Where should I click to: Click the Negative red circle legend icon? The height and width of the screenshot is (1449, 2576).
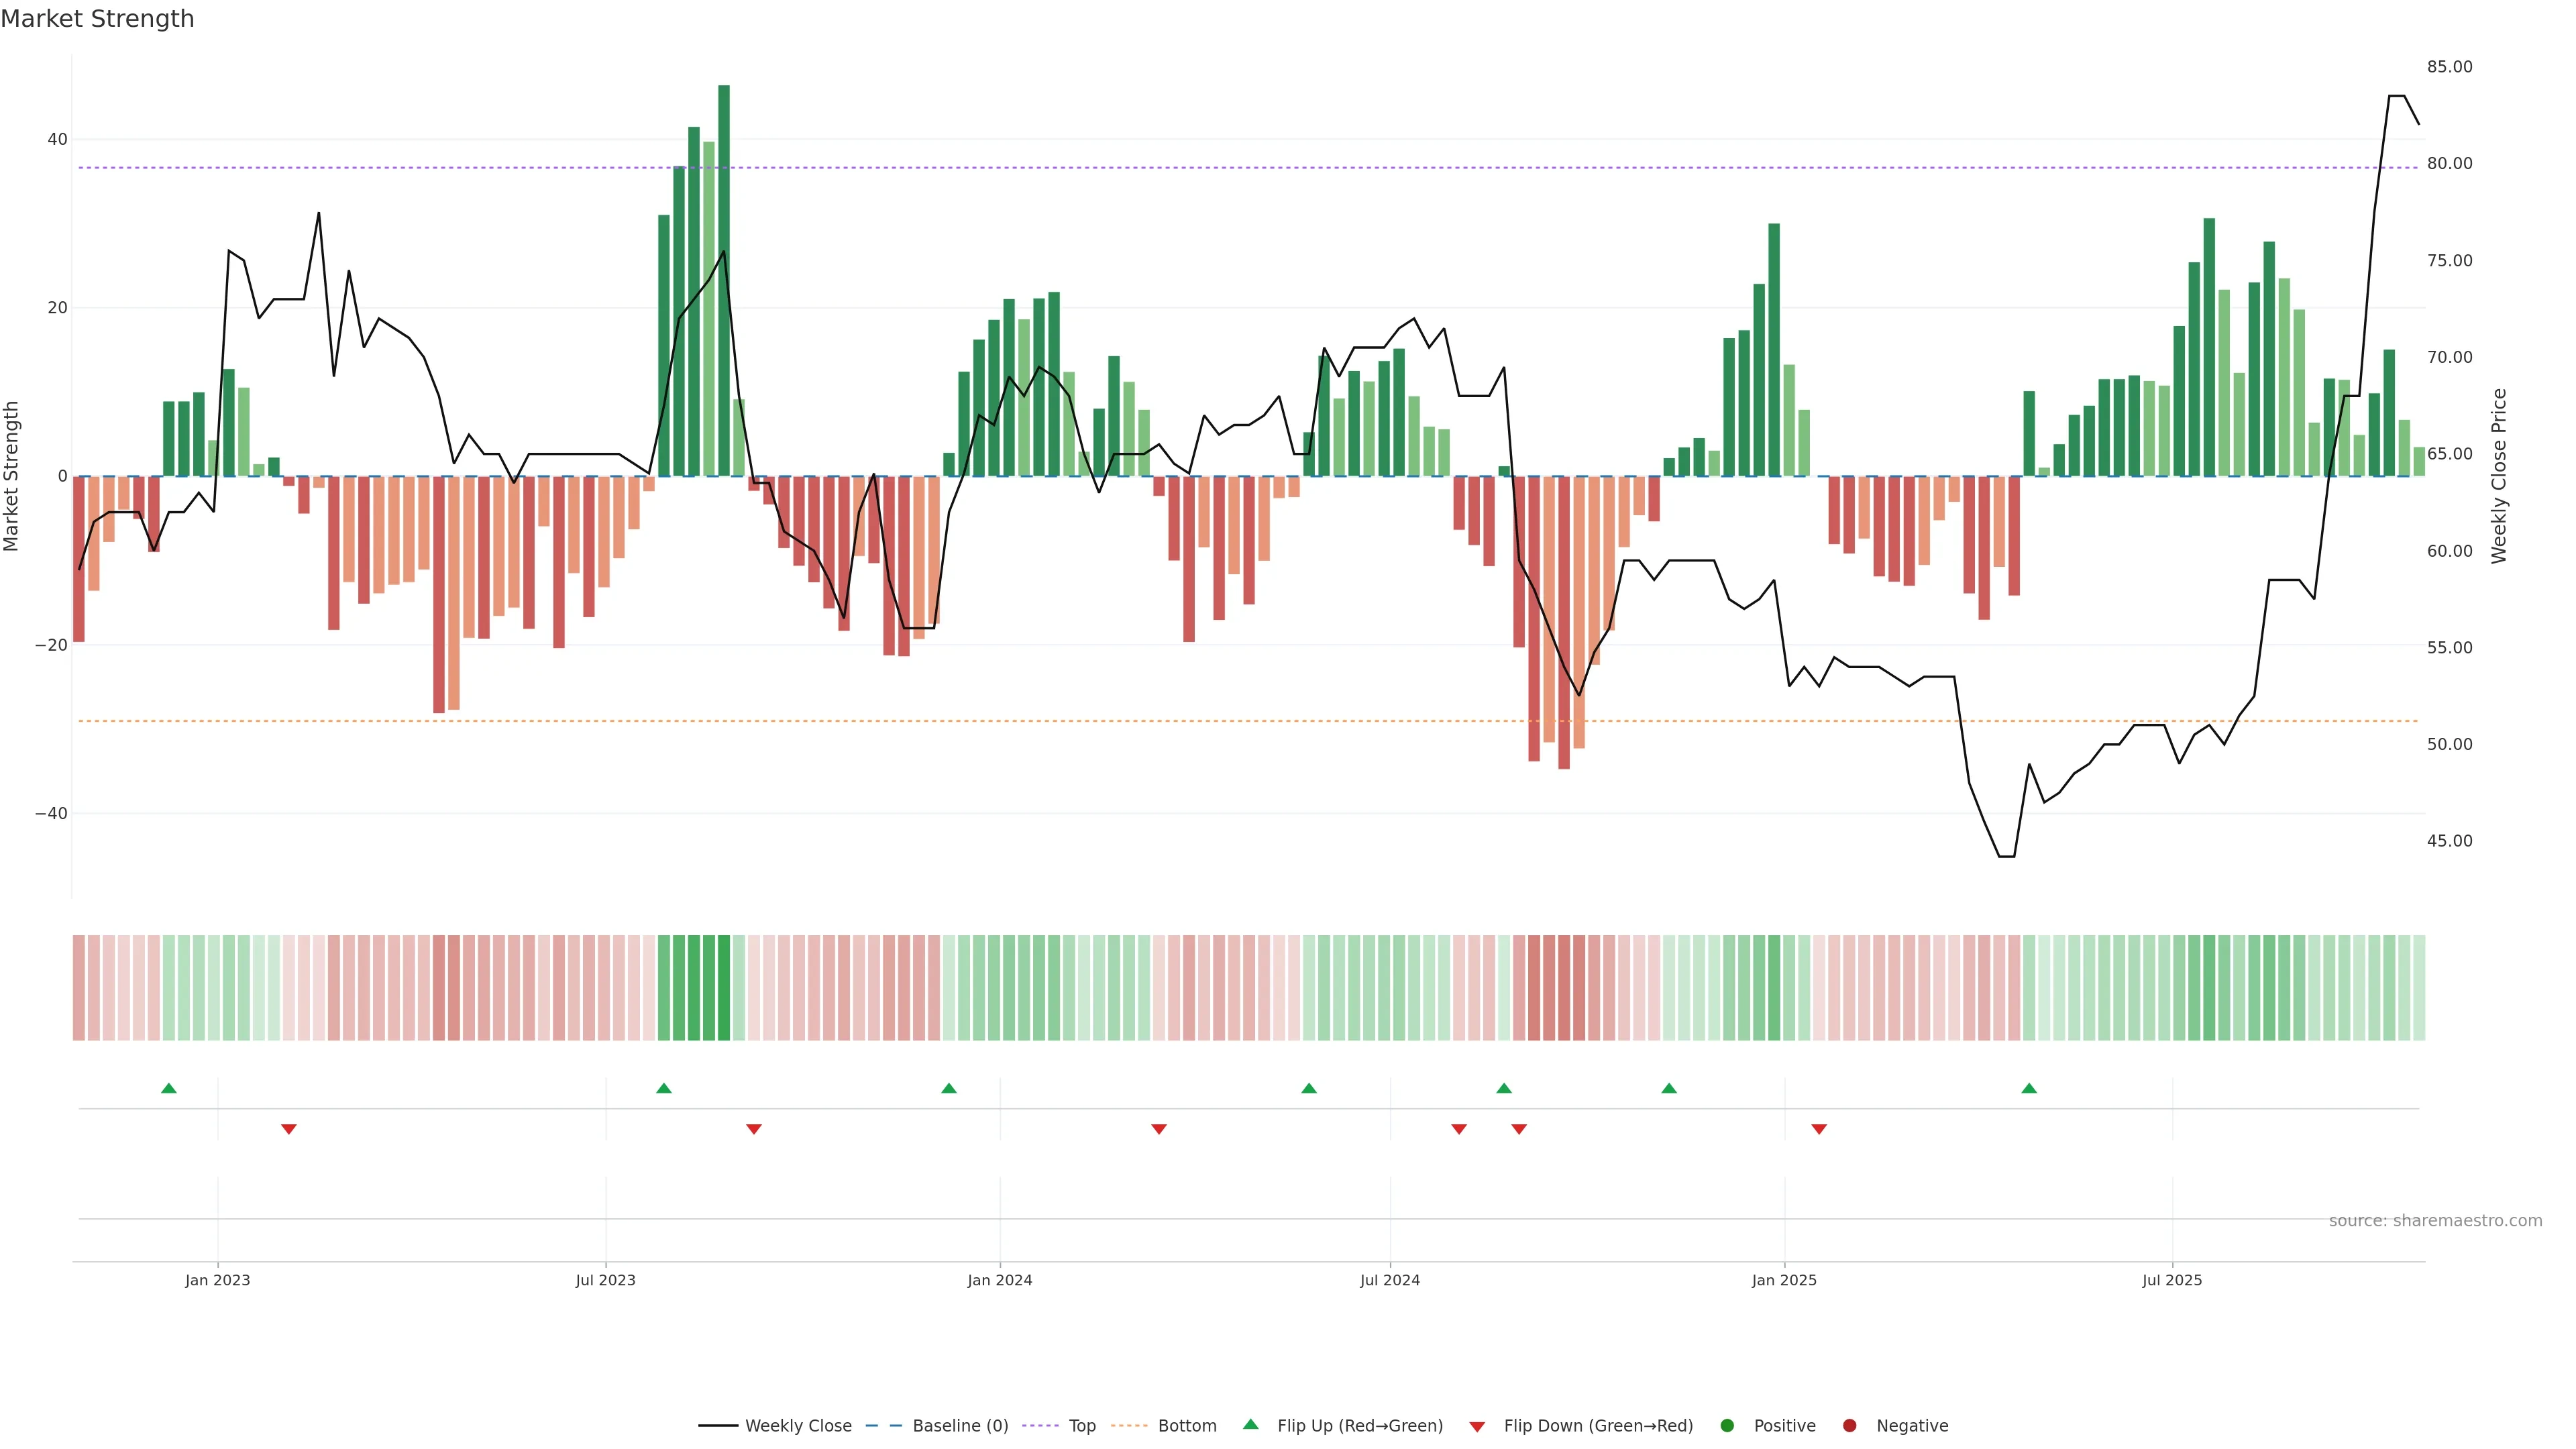pyautogui.click(x=1849, y=1426)
